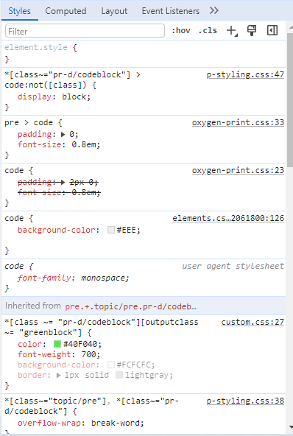Click the font-family monospace declaration
Viewport: 293px width, 436px height.
pyautogui.click(x=73, y=278)
